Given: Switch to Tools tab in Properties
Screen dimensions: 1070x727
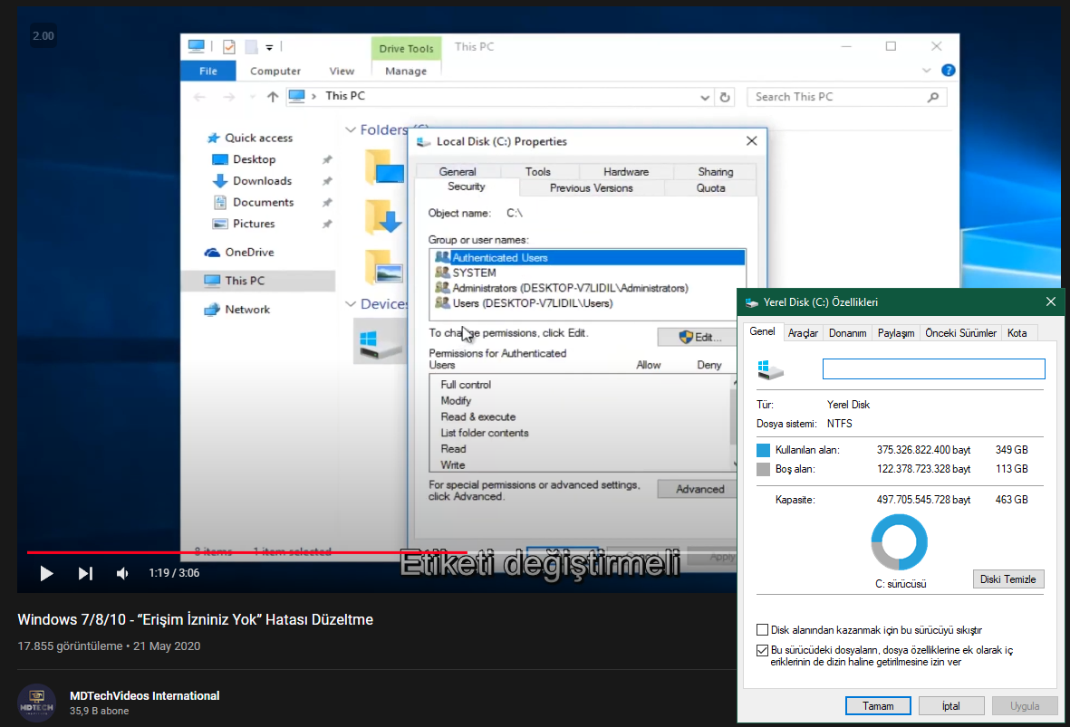Looking at the screenshot, I should click(538, 172).
